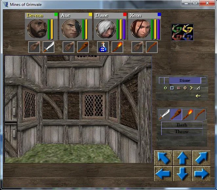The width and height of the screenshot is (217, 190).
Task: Close the Mines of Grimvale window
Action: (207, 3)
